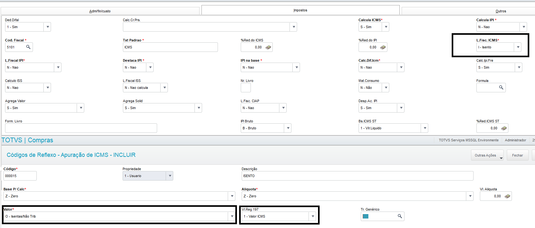Open the L.Fisc. CIAP dropdown
The image size is (535, 228).
point(283,108)
